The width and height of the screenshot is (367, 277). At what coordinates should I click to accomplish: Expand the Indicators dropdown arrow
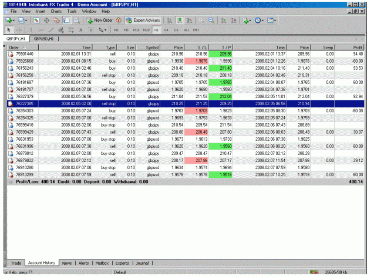(250, 21)
